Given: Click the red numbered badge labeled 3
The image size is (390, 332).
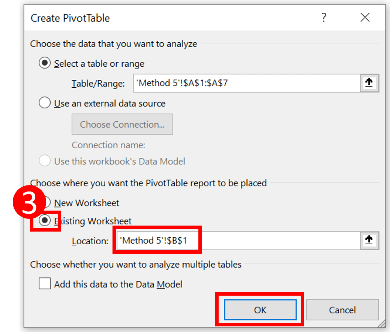Looking at the screenshot, I should [x=28, y=202].
